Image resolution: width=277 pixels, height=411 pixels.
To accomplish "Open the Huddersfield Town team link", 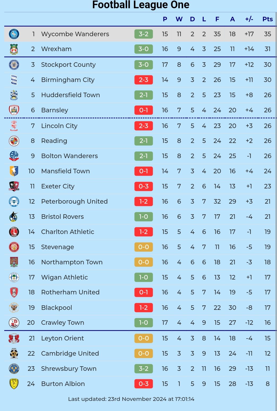I will [x=70, y=95].
